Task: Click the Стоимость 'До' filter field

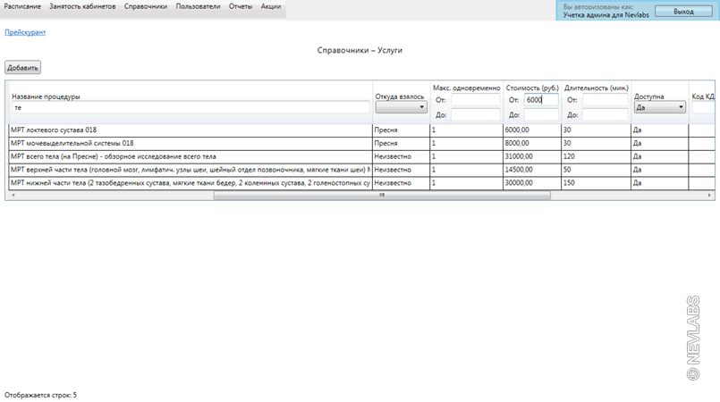Action: (540, 114)
